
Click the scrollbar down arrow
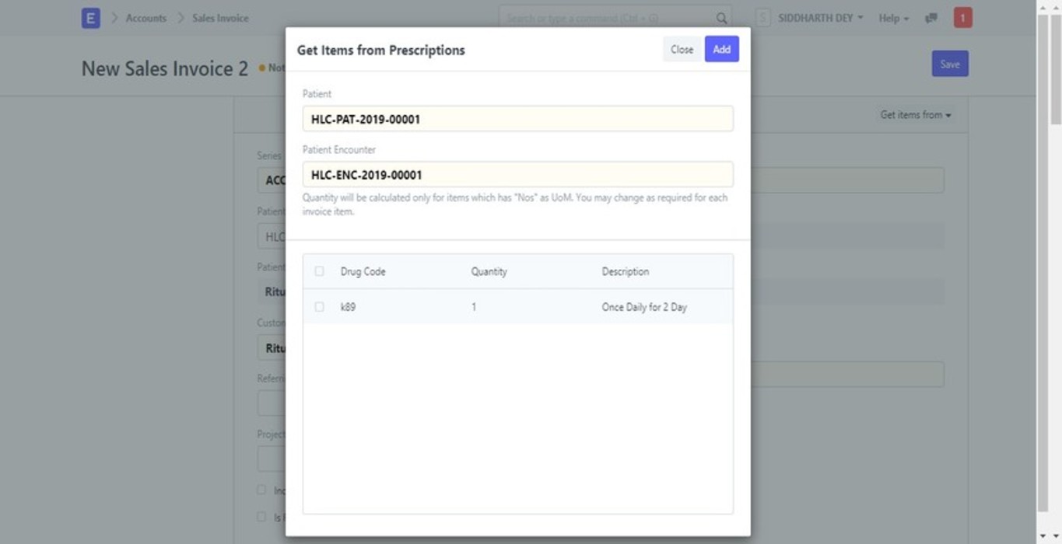click(1043, 536)
